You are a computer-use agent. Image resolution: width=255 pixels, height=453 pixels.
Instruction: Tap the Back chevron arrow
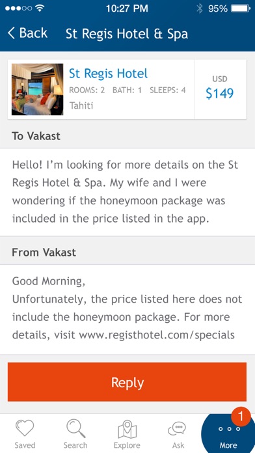(11, 33)
